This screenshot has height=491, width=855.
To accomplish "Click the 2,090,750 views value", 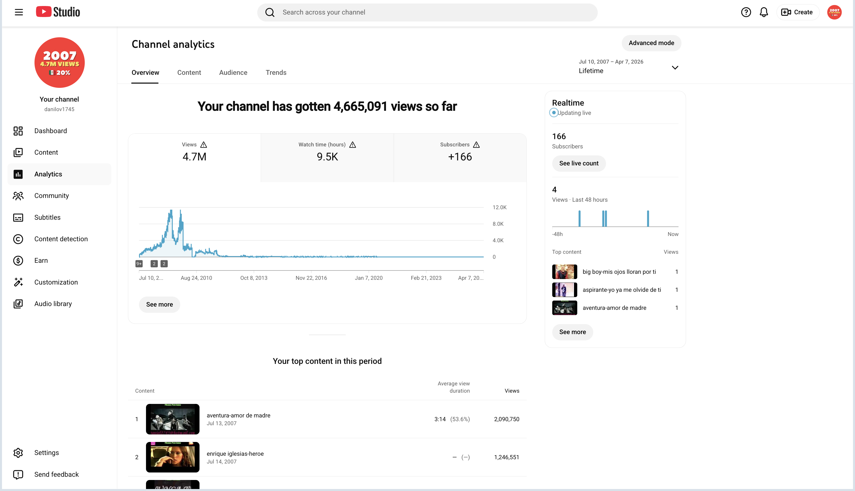I will [506, 419].
